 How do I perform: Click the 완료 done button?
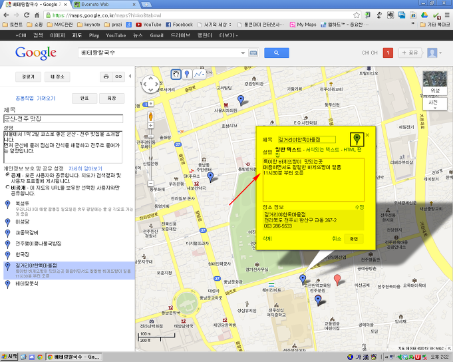click(x=84, y=98)
